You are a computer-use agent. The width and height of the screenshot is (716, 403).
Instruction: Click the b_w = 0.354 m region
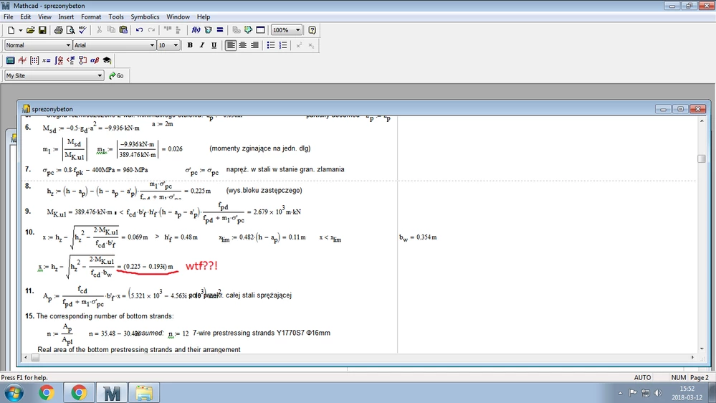418,237
